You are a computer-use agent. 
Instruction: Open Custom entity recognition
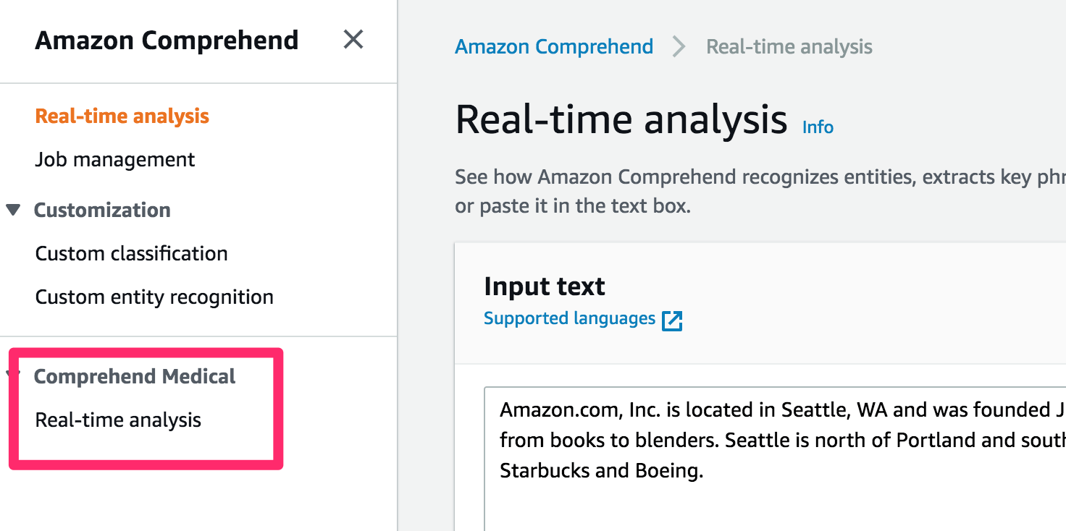pyautogui.click(x=154, y=297)
